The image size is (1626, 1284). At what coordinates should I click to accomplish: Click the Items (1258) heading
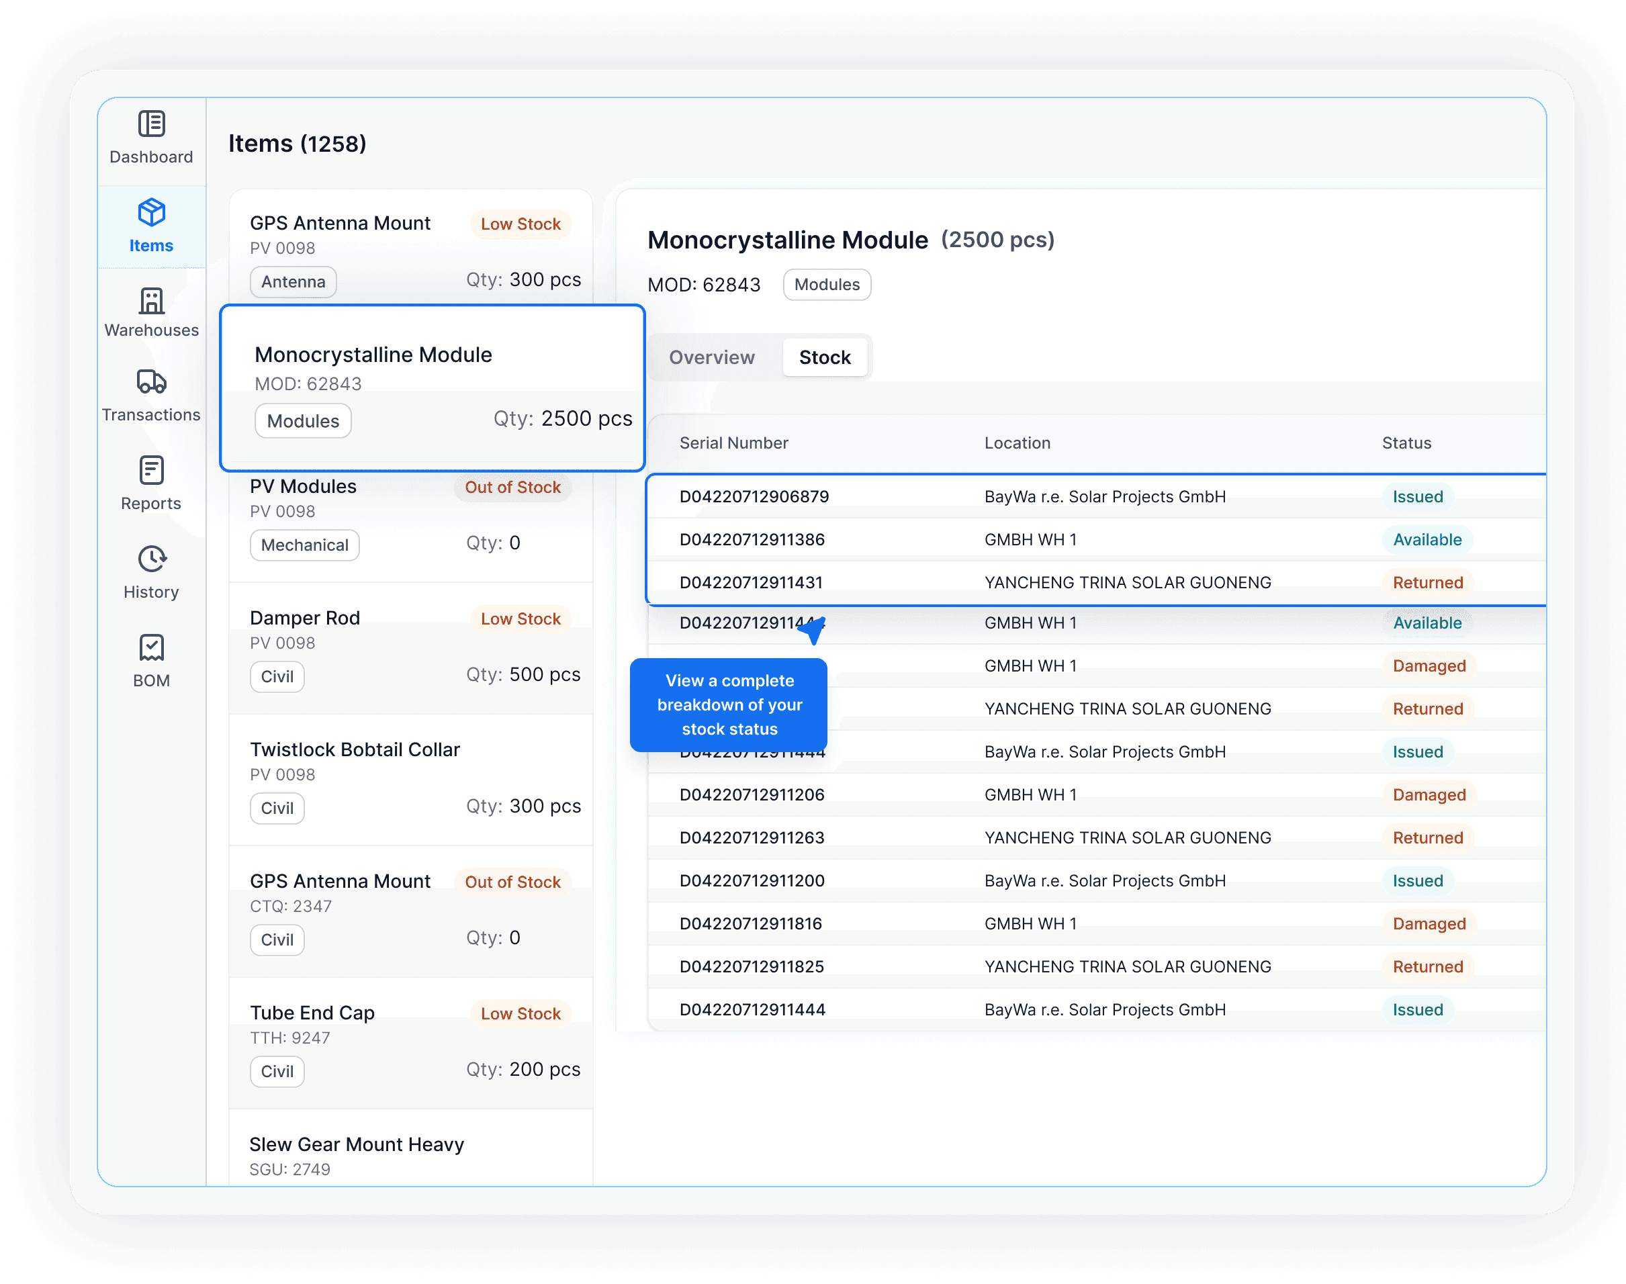[x=297, y=143]
